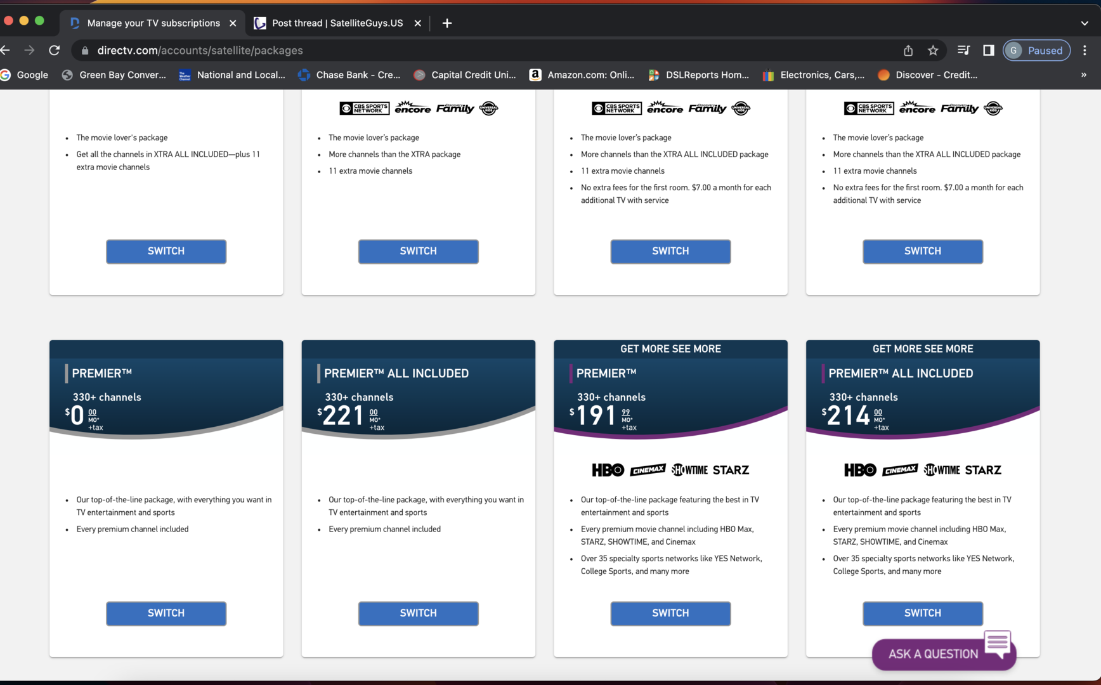Click the Cinemax logo in the $214 PREMIER ALL INCLUDED card
Screen dimensions: 1101x685
(x=900, y=470)
